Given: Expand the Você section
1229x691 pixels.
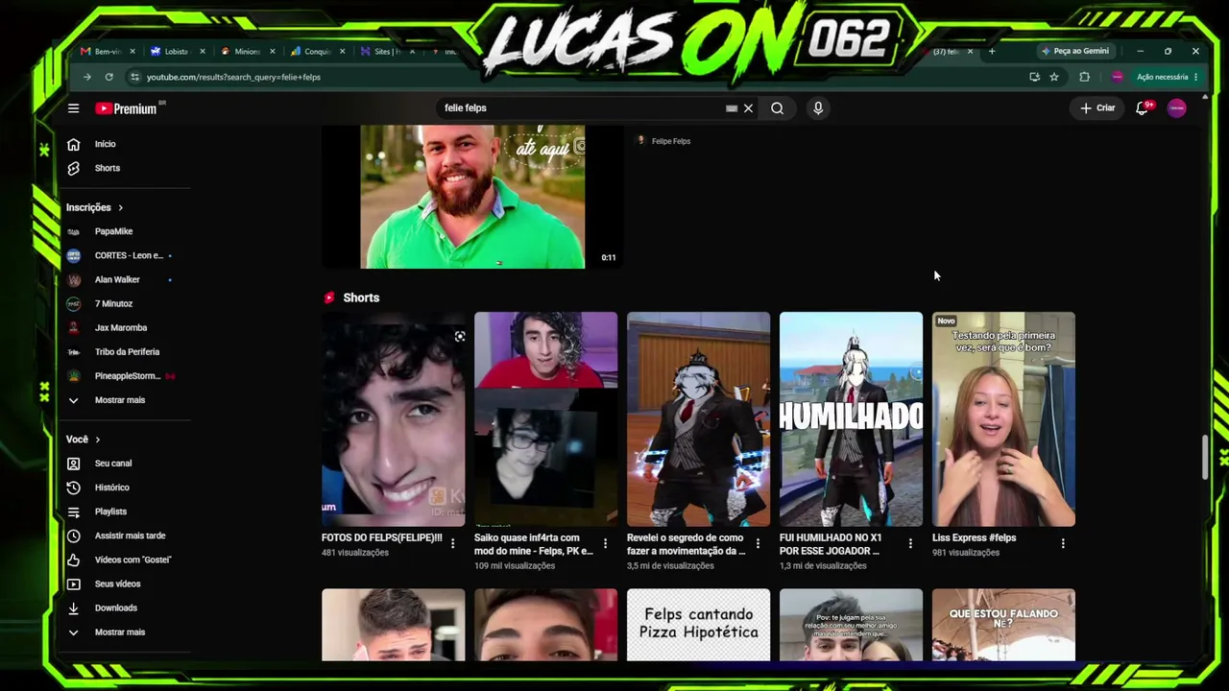Looking at the screenshot, I should (x=83, y=440).
